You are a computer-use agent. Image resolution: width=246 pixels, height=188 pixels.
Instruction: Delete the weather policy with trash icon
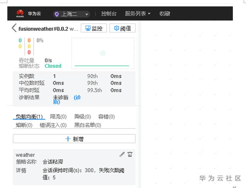[130, 154]
